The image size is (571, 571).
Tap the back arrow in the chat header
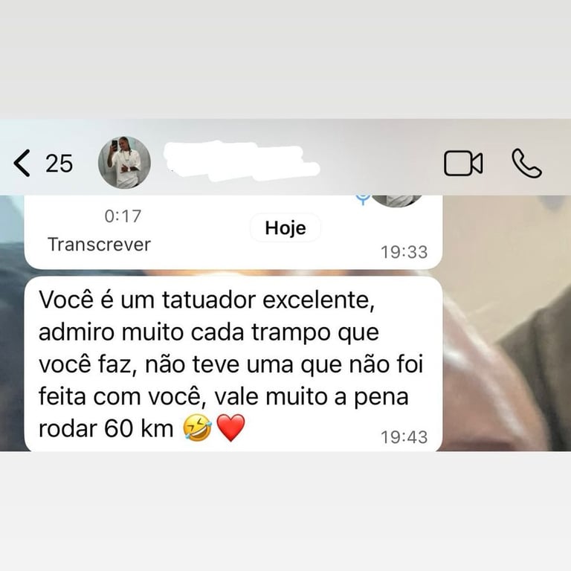pyautogui.click(x=22, y=163)
